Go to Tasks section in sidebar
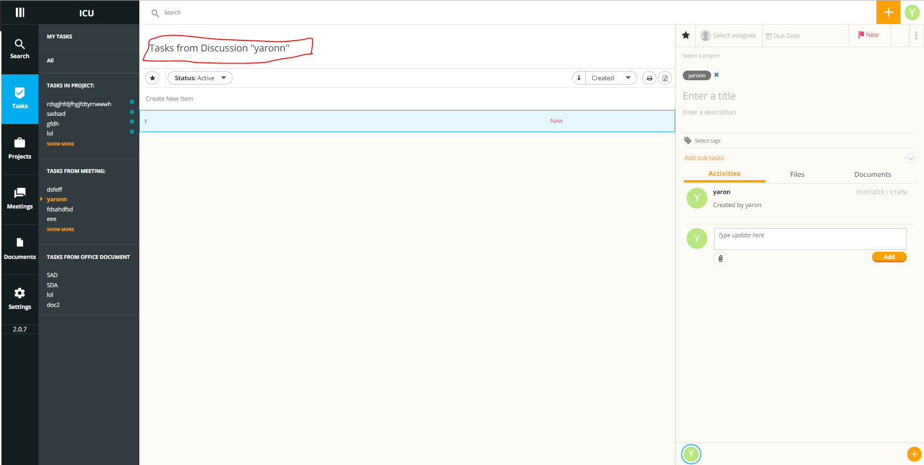The height and width of the screenshot is (465, 924). [x=20, y=99]
